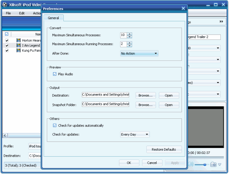Open the Edit menu
Viewport: 229px width, 174px height.
tap(22, 13)
